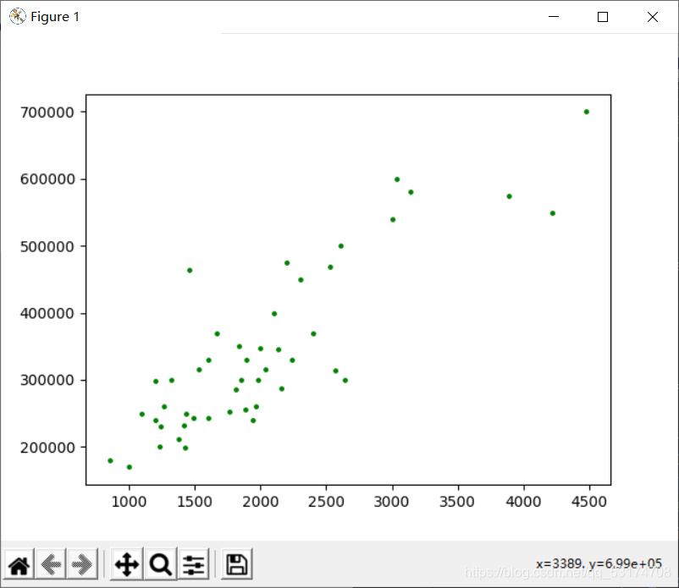Screen dimensions: 679x588
Task: Click the 2000 x-axis tick label
Action: pyautogui.click(x=260, y=502)
